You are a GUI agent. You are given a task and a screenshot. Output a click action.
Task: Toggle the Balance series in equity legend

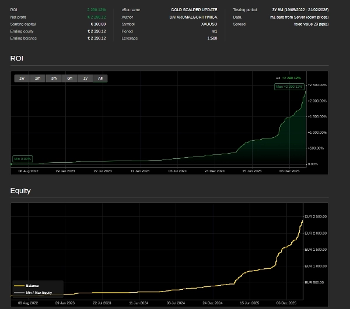[32, 286]
